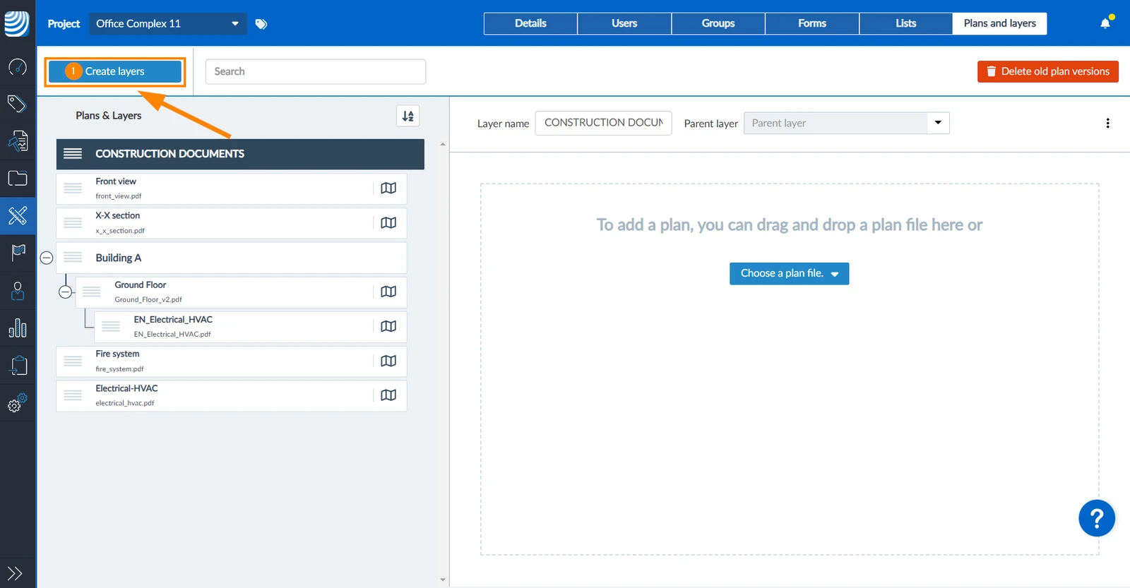Open settings gear icon in sidebar

18,402
